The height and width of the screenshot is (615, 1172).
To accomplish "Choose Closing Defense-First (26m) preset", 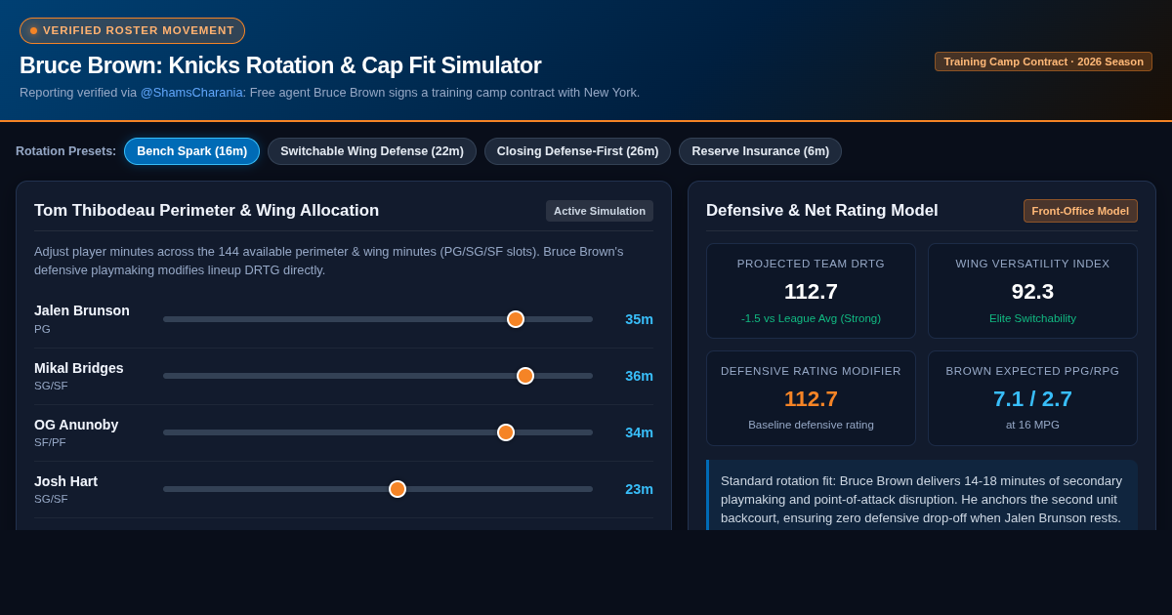I will pos(577,151).
